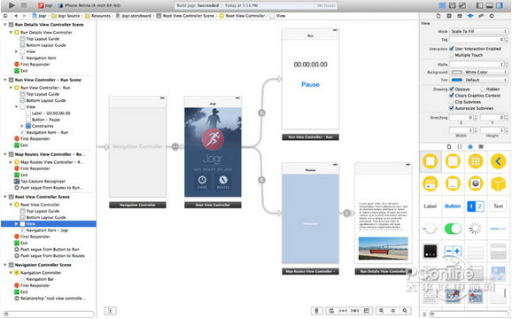Open the Mode Scale To Fill dropdown
The height and width of the screenshot is (319, 512).
coord(478,31)
